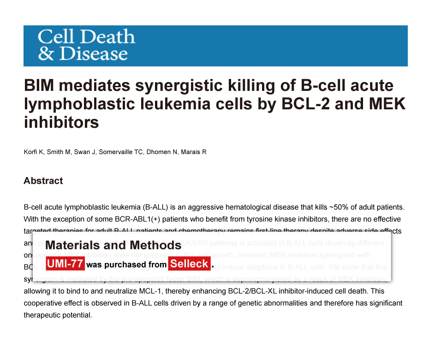Click the red UMI-77 highlighted label
The height and width of the screenshot is (352, 429).
[65, 263]
